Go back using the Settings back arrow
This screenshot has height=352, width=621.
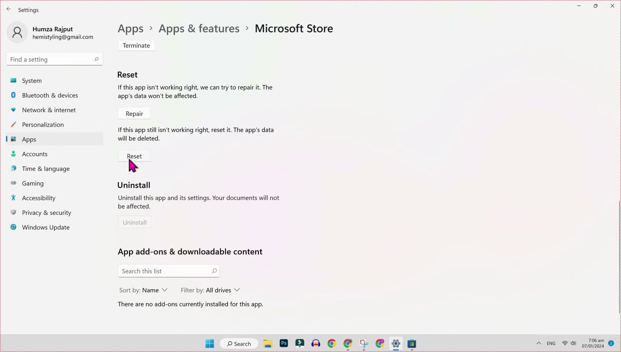(9, 9)
